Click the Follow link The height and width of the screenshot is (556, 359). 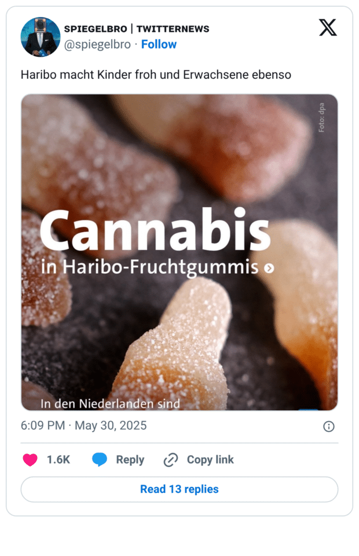[159, 44]
